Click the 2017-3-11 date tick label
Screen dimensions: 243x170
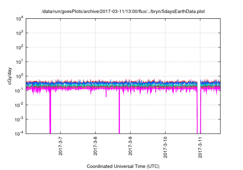[x=200, y=147]
